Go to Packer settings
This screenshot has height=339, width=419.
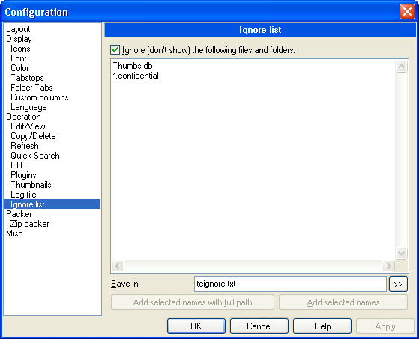(19, 214)
